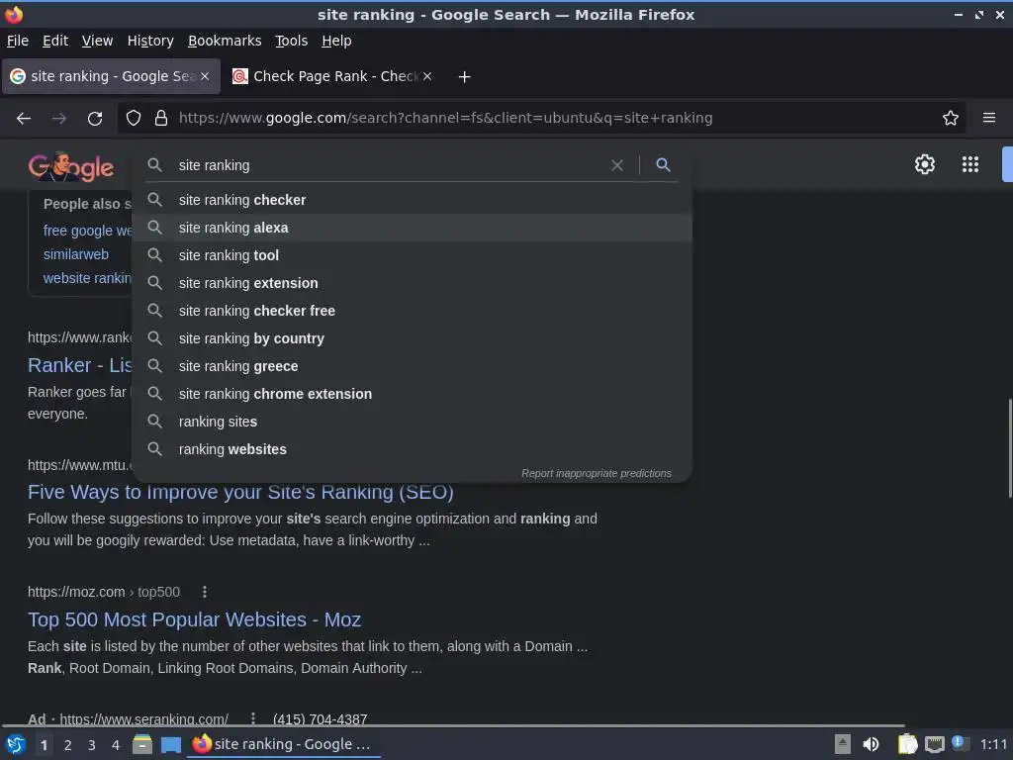1013x760 pixels.
Task: Choose suggestion 'site ranking by country'
Action: [x=413, y=338]
